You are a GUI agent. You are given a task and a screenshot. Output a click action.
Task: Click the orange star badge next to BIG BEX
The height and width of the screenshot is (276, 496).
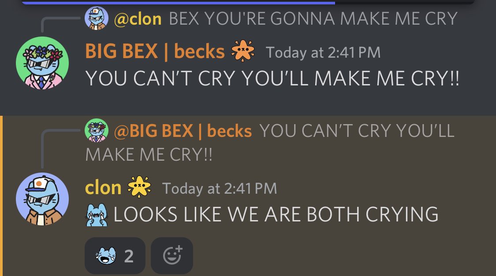[242, 51]
